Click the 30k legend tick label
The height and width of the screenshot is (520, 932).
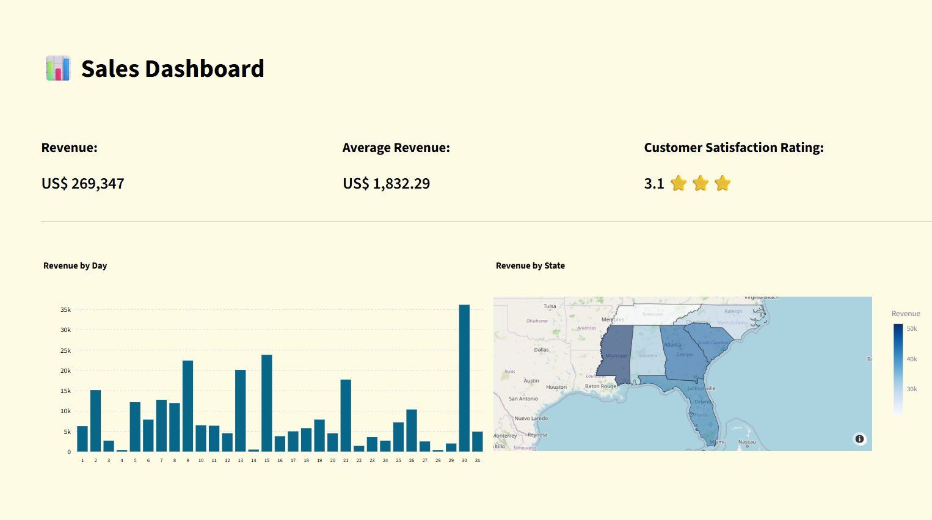pyautogui.click(x=912, y=389)
